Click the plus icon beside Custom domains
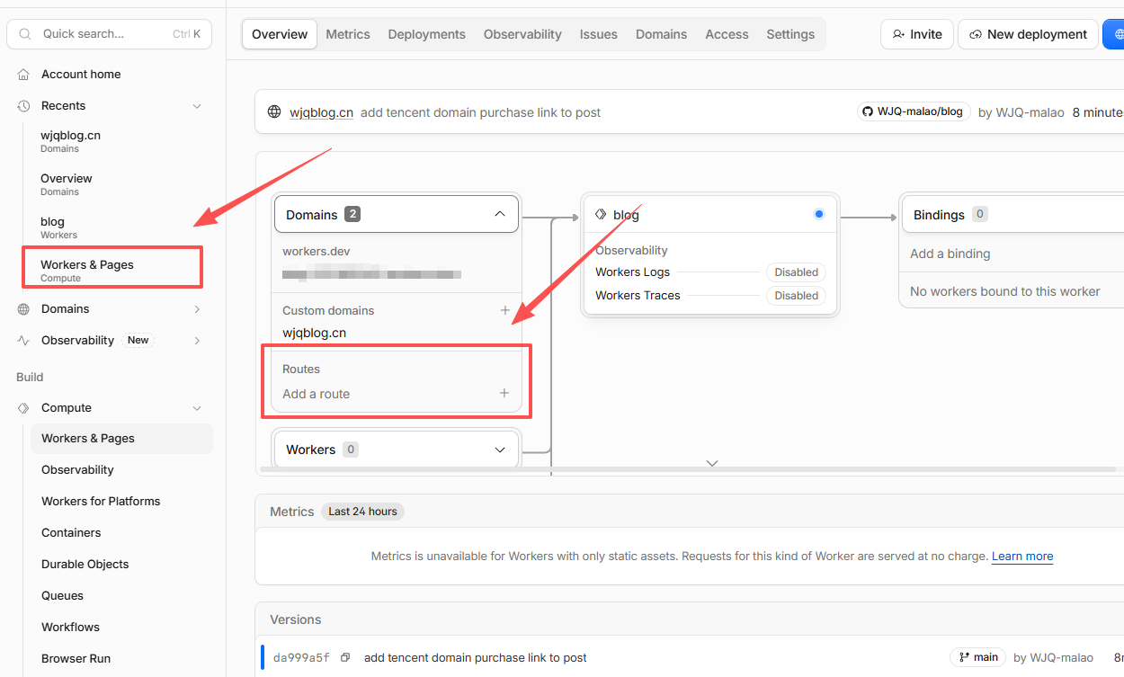Viewport: 1124px width, 677px height. coord(504,310)
